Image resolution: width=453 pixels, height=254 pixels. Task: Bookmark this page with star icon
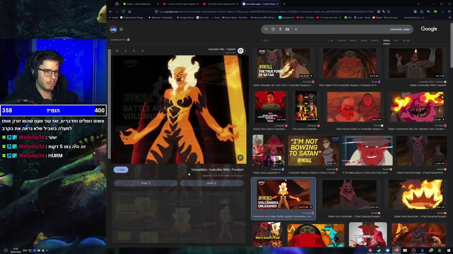pyautogui.click(x=389, y=11)
